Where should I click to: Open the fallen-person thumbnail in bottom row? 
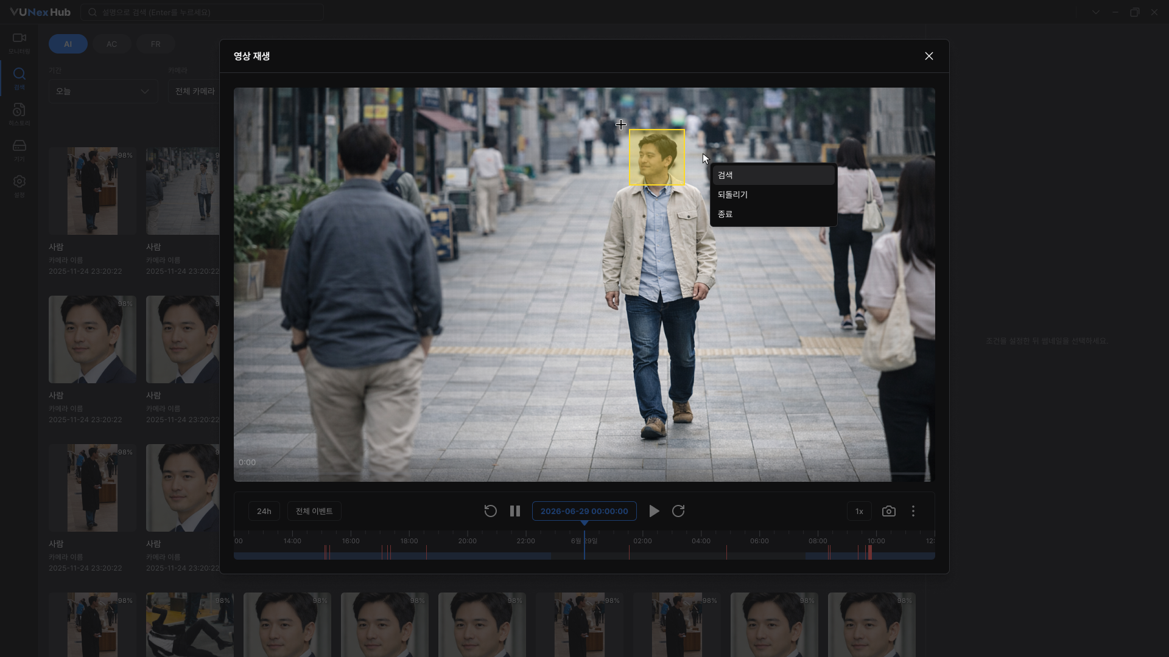click(x=190, y=625)
